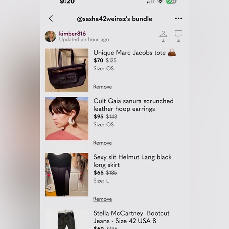Open Unique Marc Jacobs tote listing title
The height and width of the screenshot is (229, 229).
tap(135, 53)
